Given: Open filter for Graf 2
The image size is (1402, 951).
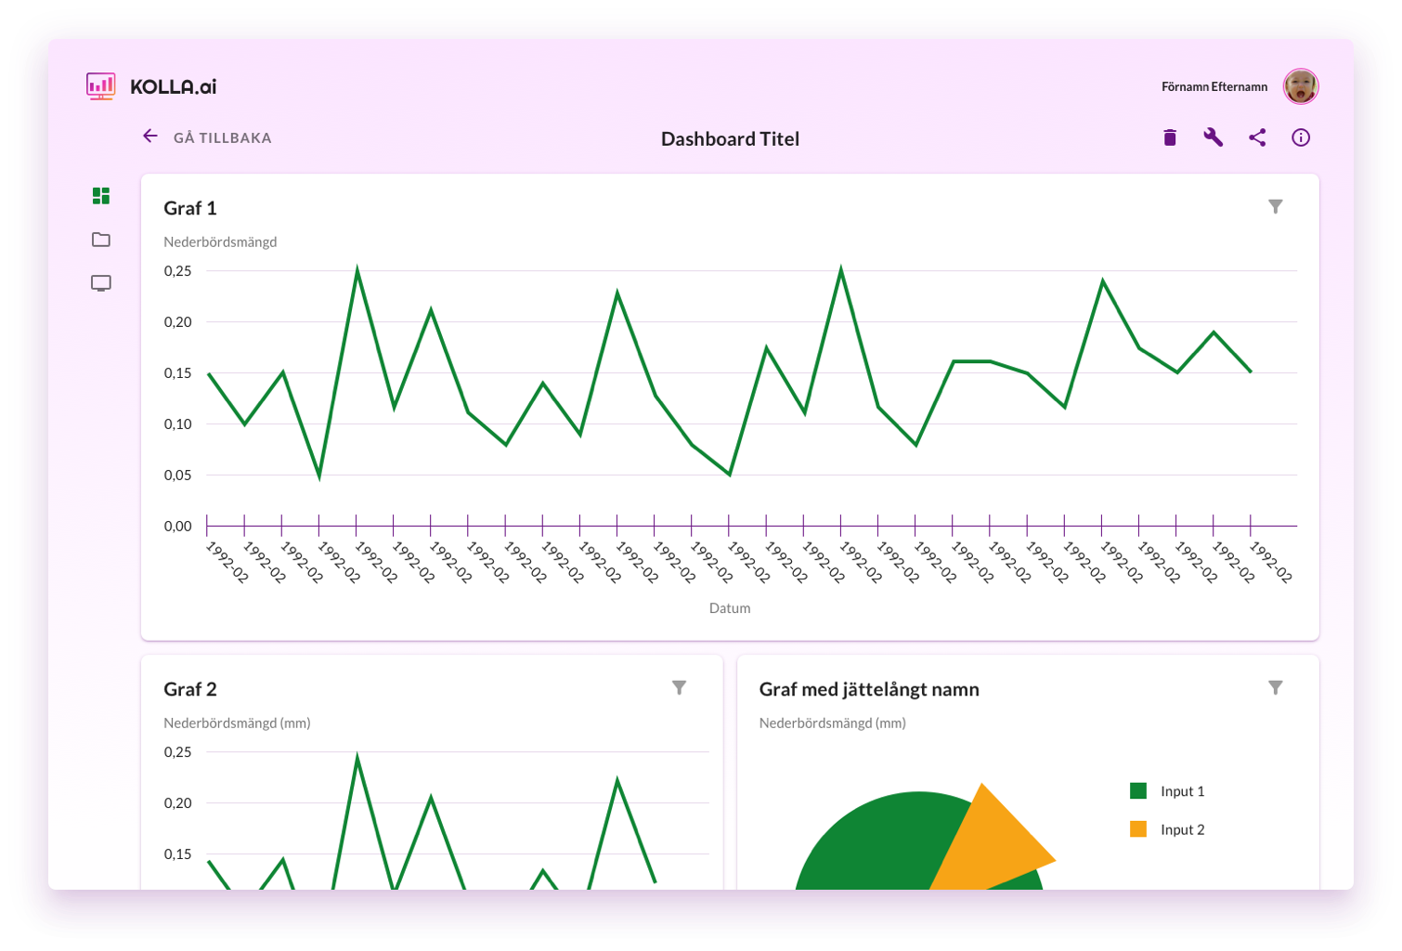Looking at the screenshot, I should coord(680,687).
